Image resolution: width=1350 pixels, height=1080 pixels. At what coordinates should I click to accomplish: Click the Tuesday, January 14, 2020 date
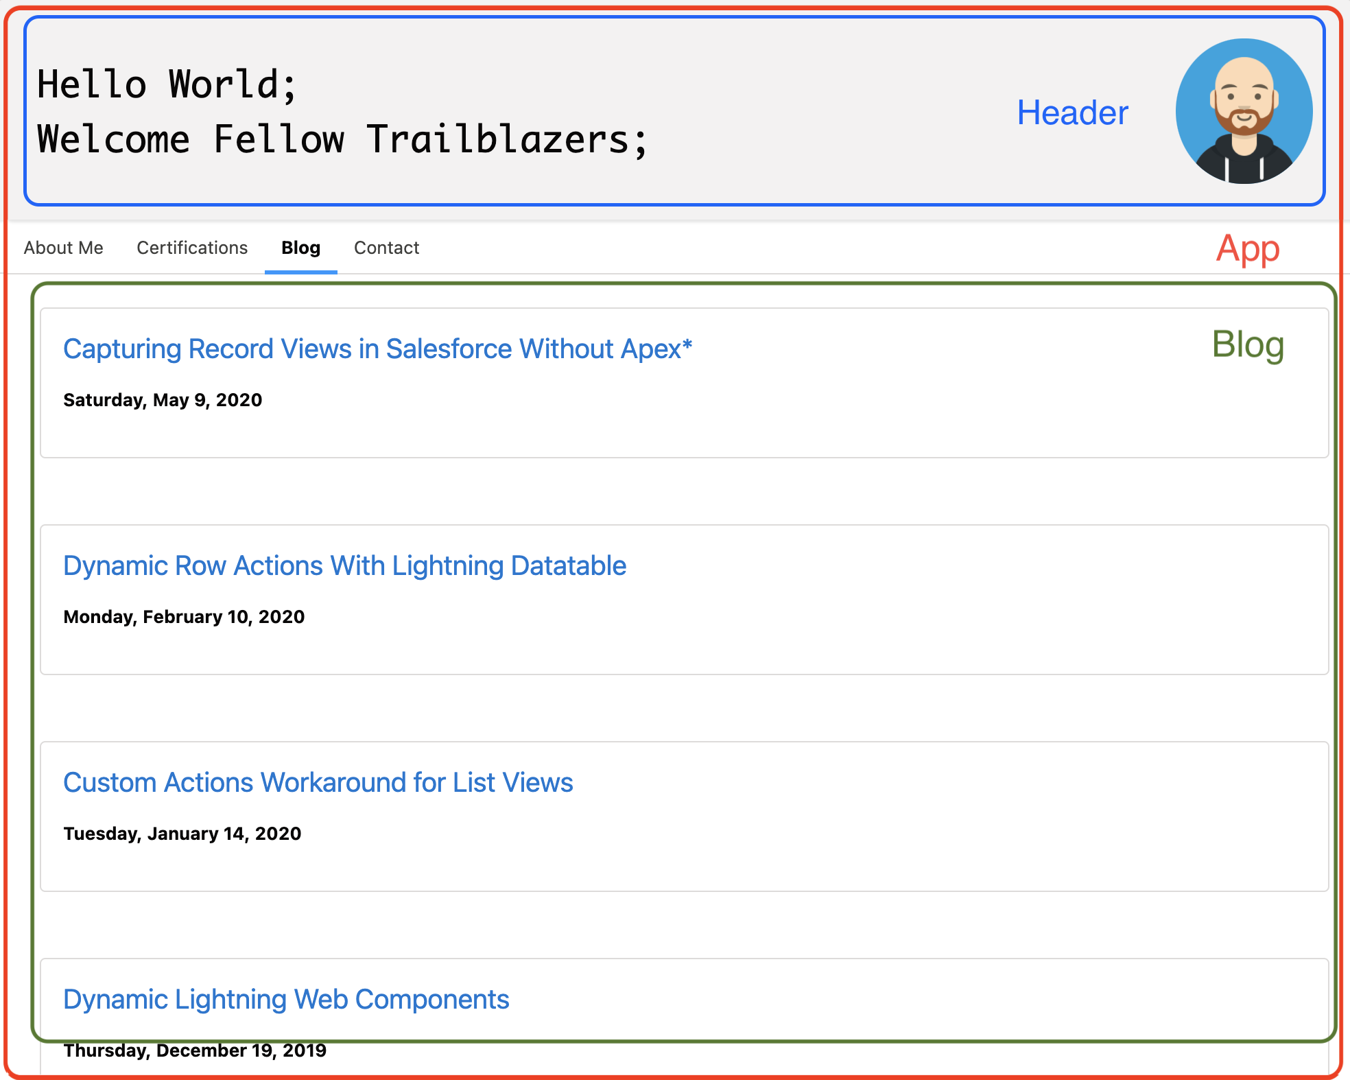tap(182, 834)
